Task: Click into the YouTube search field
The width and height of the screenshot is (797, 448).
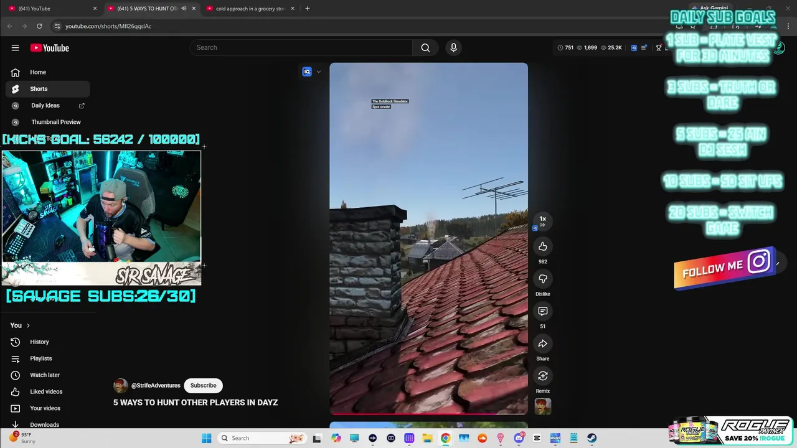Action: (302, 47)
